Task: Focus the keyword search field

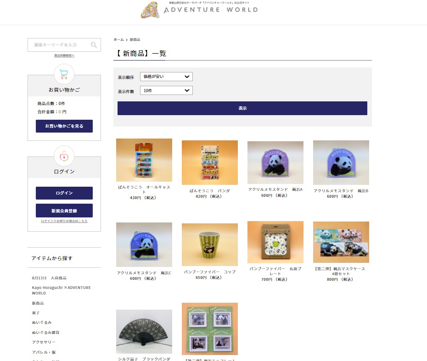Action: pyautogui.click(x=64, y=45)
